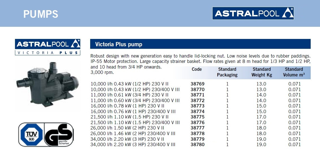
Task: Click the AstralPool Victoria Plus logo on left
Action: point(47,47)
